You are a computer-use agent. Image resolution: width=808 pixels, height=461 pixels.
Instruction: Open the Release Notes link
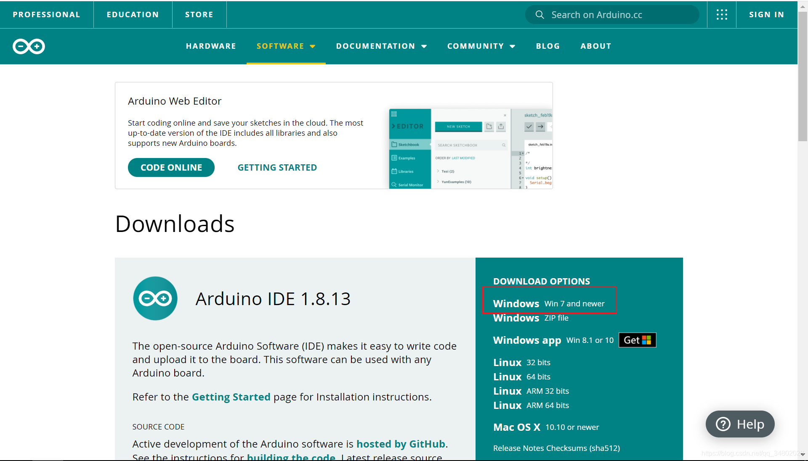[x=518, y=448]
